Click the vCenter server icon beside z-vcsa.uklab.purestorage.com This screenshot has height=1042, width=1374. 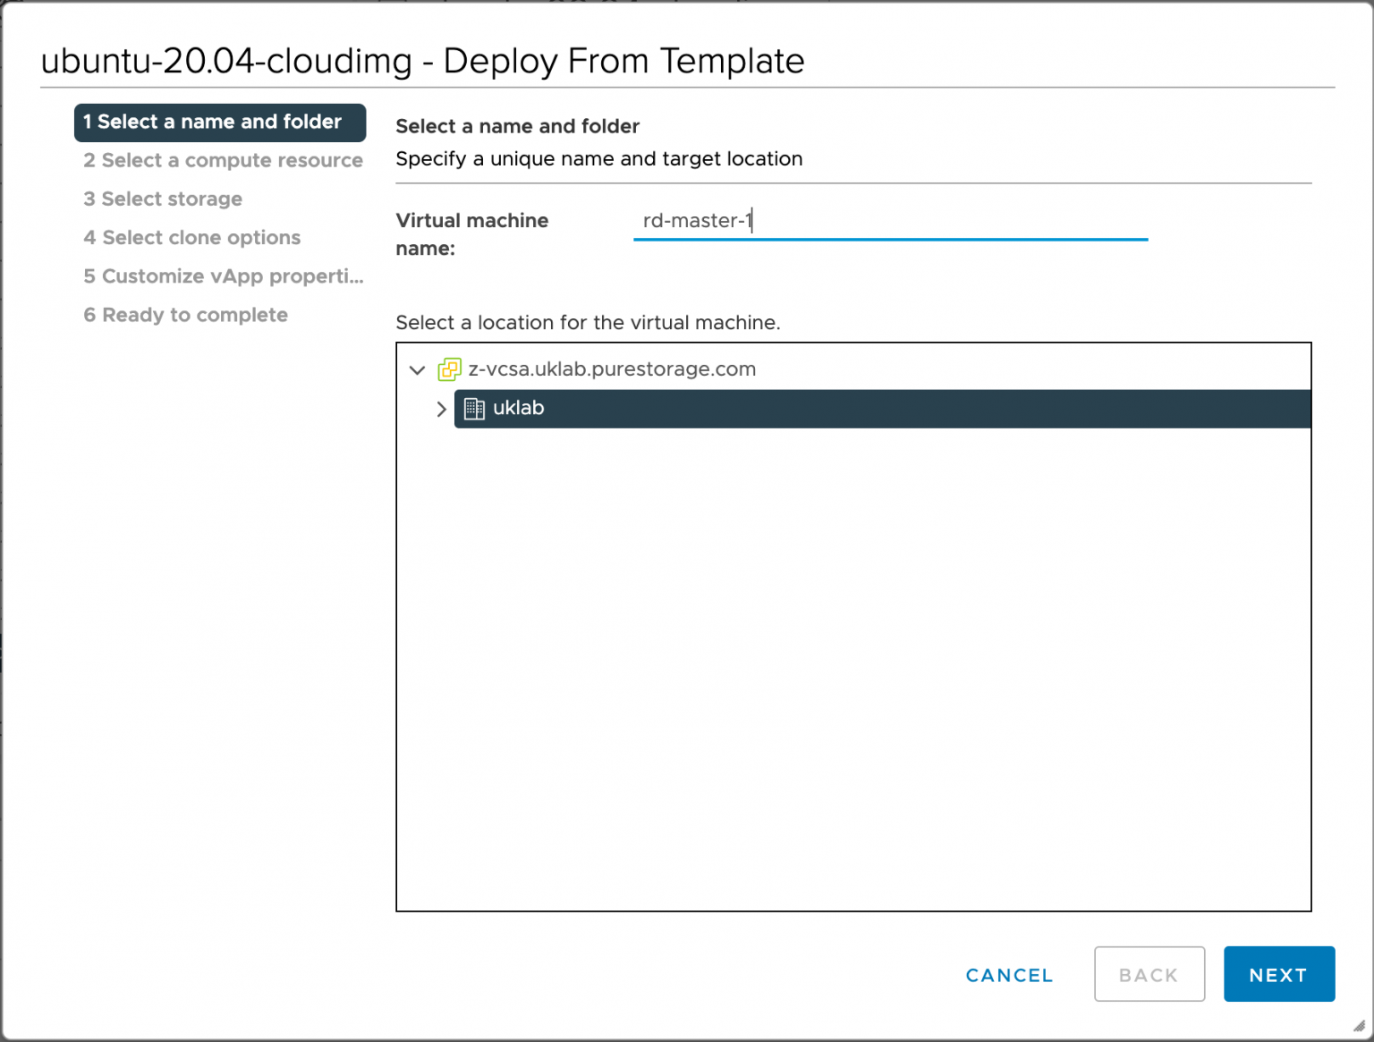click(x=447, y=369)
